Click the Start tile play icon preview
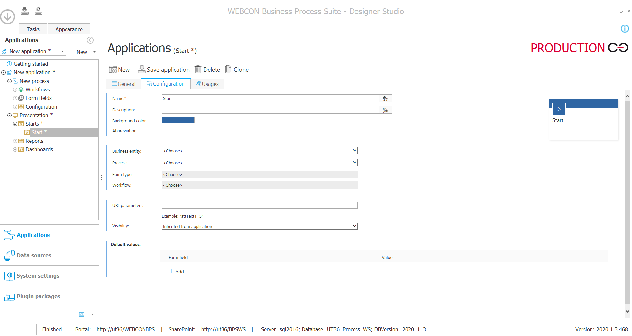Image resolution: width=632 pixels, height=336 pixels. click(559, 109)
